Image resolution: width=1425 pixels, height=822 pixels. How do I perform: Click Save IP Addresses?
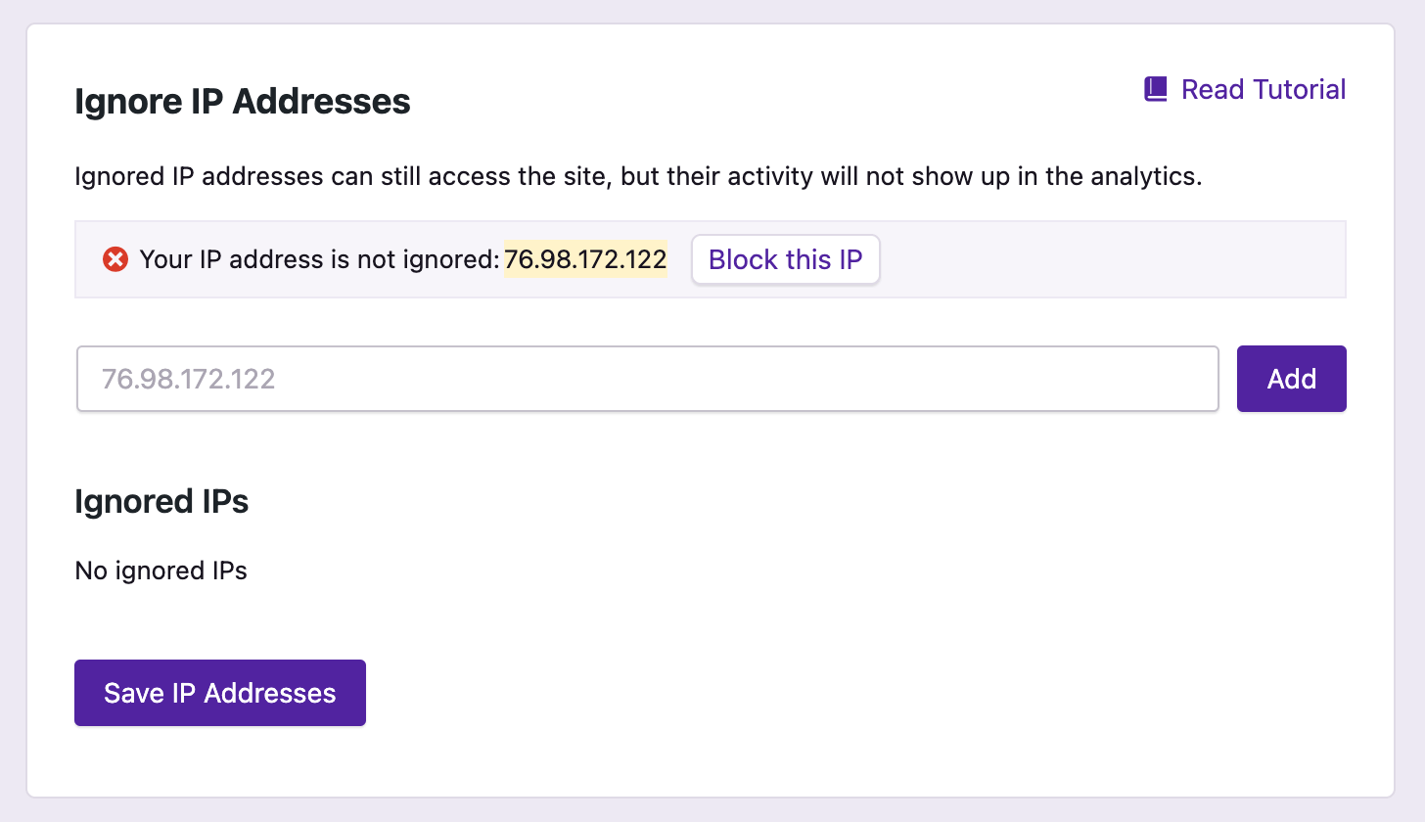(x=219, y=692)
